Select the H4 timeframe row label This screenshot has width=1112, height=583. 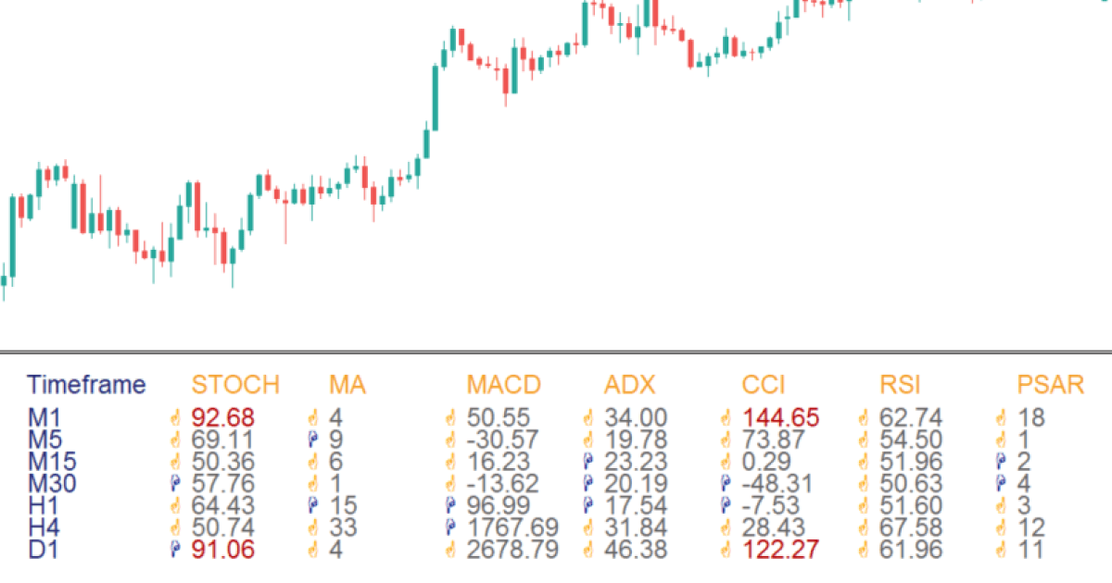[x=44, y=528]
